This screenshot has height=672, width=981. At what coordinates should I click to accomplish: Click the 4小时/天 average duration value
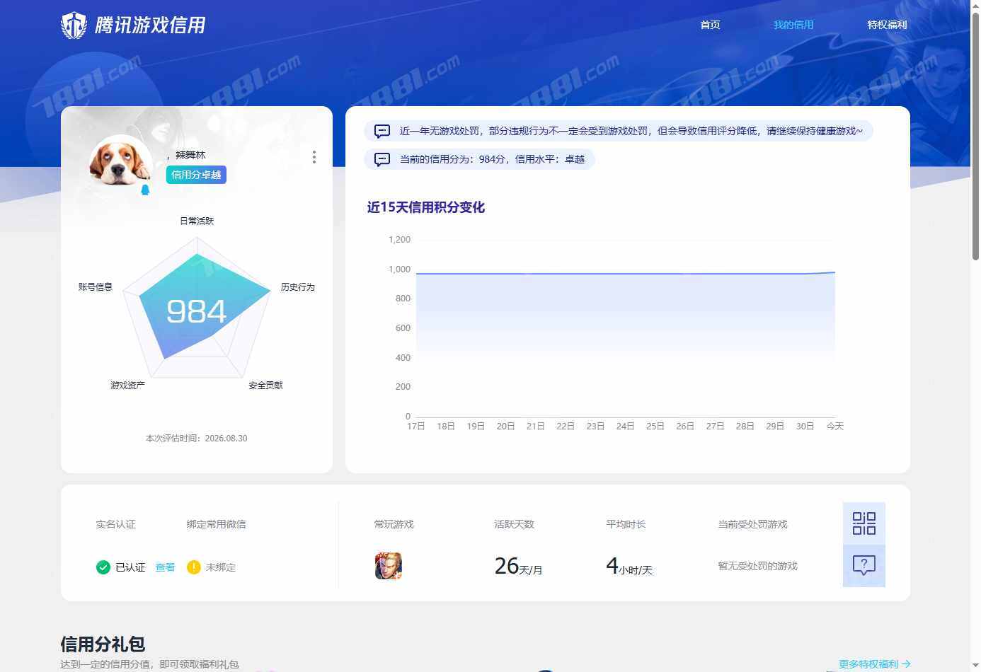(629, 566)
